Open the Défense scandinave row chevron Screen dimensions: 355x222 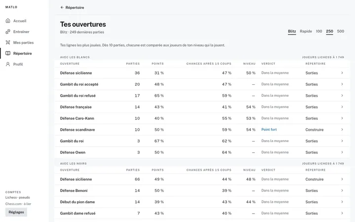pyautogui.click(x=342, y=130)
